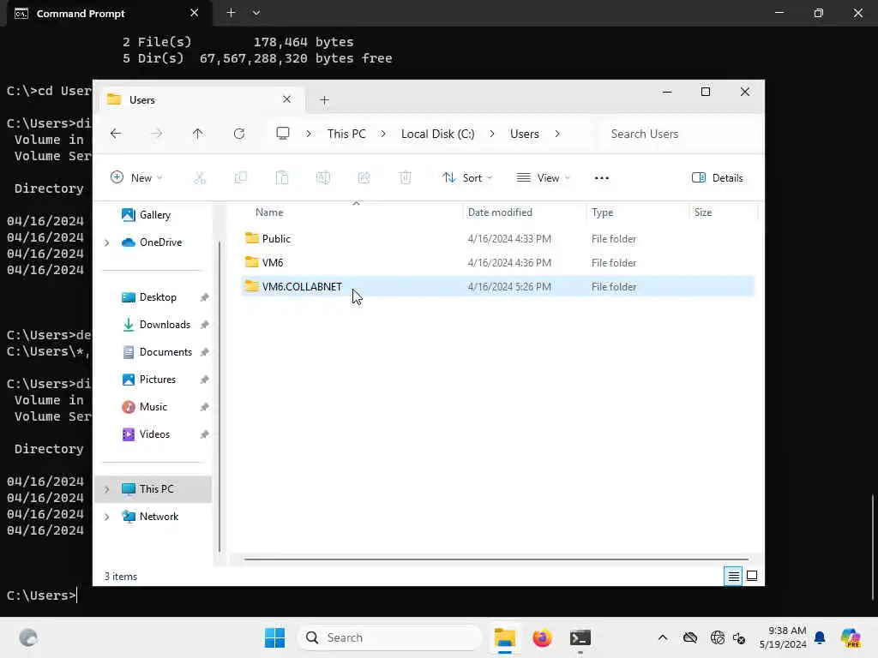Click the Search Users input box
The height and width of the screenshot is (658, 878).
click(x=680, y=134)
